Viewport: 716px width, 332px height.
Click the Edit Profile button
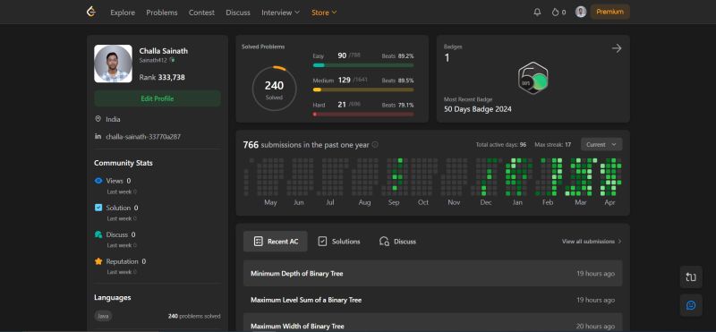tap(158, 98)
